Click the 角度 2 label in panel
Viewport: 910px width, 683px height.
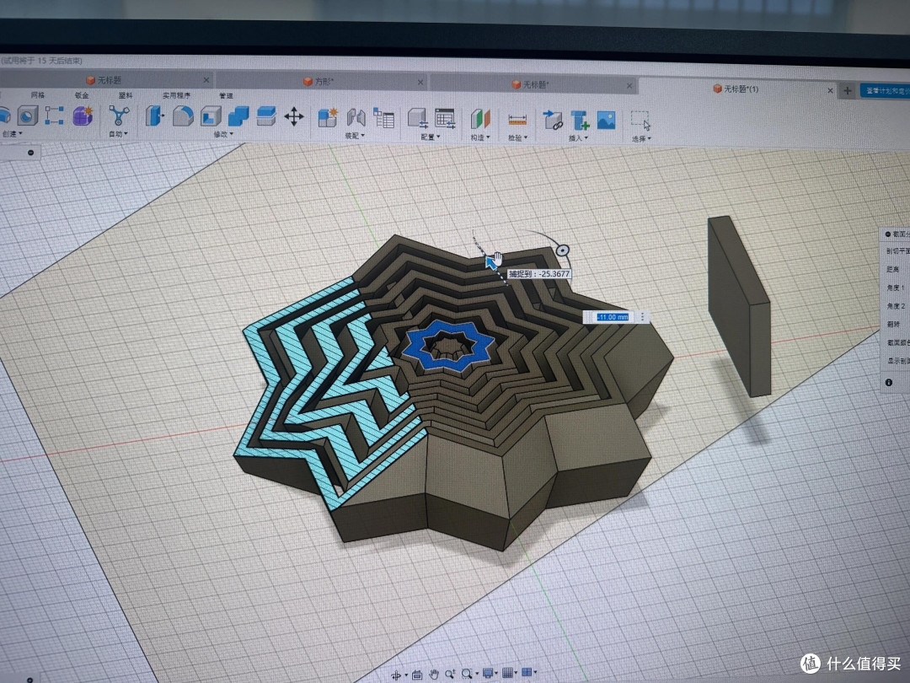click(x=896, y=306)
